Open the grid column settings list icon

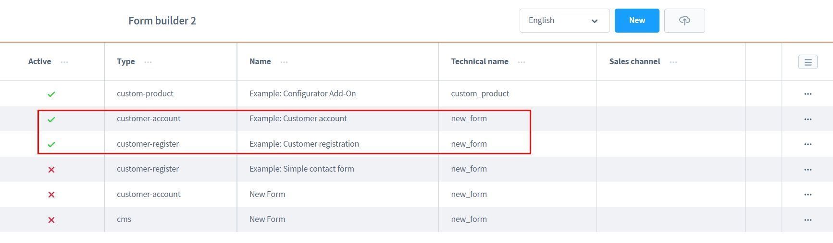tap(808, 62)
